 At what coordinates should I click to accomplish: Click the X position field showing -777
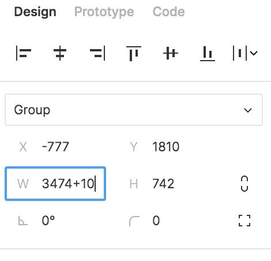tap(55, 147)
